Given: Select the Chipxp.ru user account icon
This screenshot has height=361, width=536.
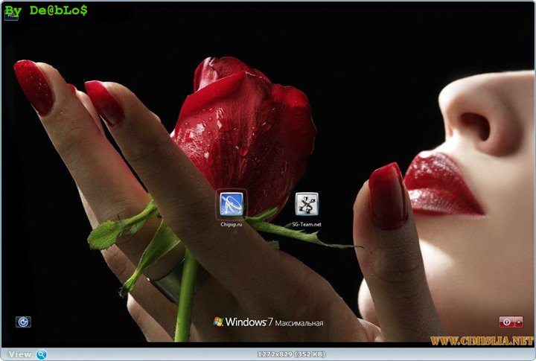Looking at the screenshot, I should point(232,202).
